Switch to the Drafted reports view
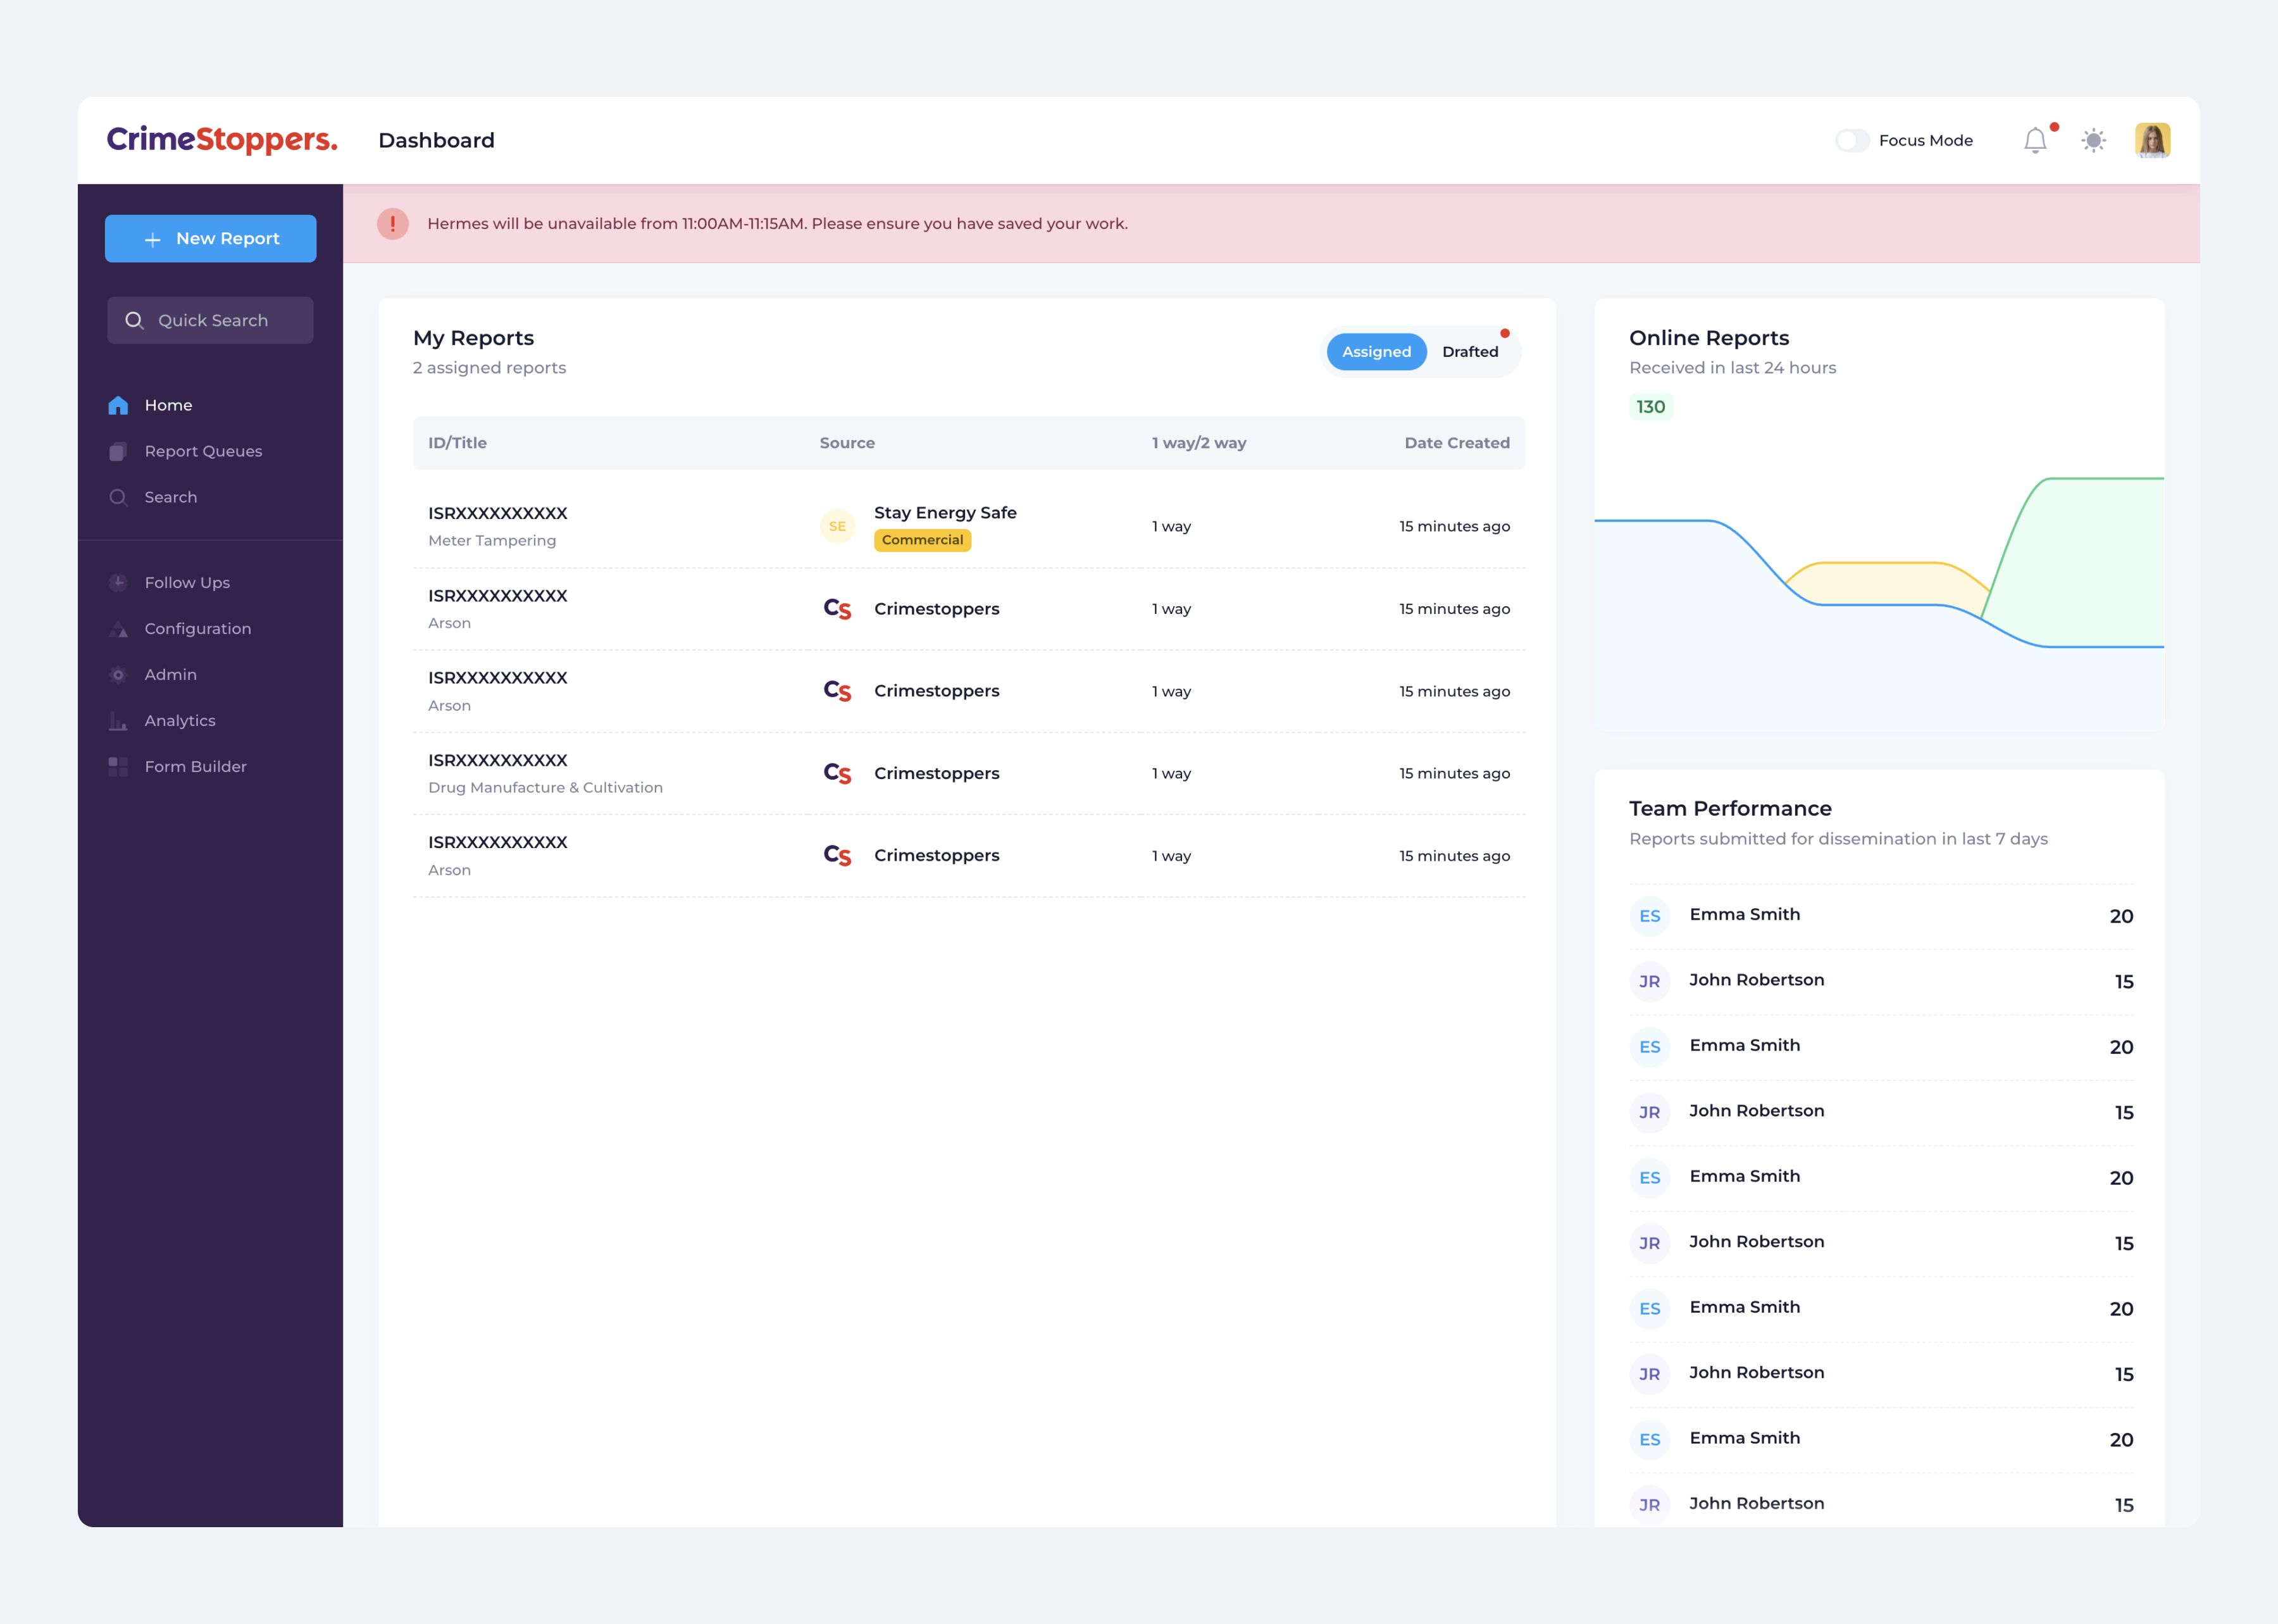Viewport: 2278px width, 1624px height. [1471, 352]
